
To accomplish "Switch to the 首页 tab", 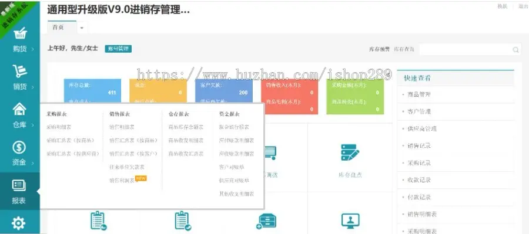I will 62,28.
